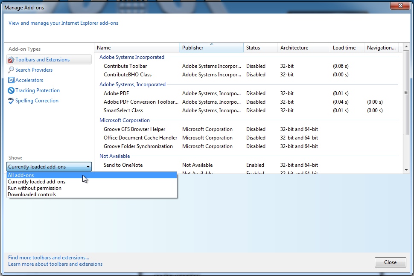Select Groove Folder Synchronization row
This screenshot has height=276, width=414.
pyautogui.click(x=248, y=146)
